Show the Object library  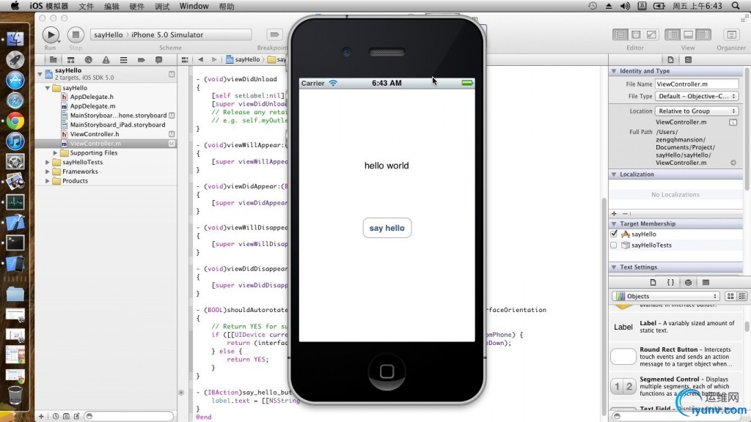click(688, 282)
